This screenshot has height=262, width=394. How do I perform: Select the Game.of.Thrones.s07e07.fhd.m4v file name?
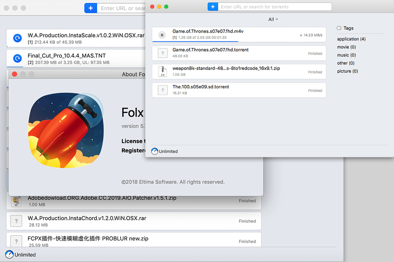[x=208, y=32]
